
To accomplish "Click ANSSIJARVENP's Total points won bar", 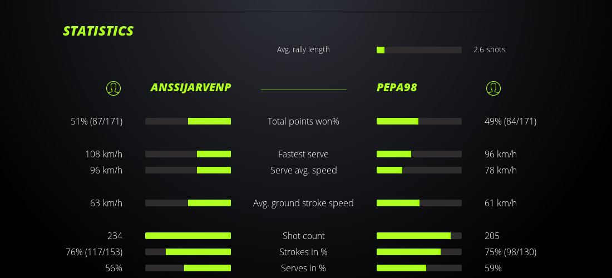I will click(188, 121).
